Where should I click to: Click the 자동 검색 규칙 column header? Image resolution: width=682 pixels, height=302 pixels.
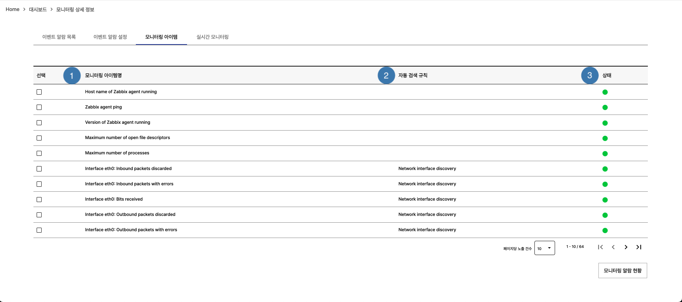pyautogui.click(x=413, y=75)
